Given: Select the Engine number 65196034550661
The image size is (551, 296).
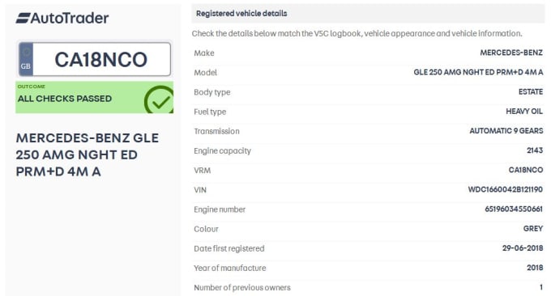Looking at the screenshot, I should (x=514, y=209).
